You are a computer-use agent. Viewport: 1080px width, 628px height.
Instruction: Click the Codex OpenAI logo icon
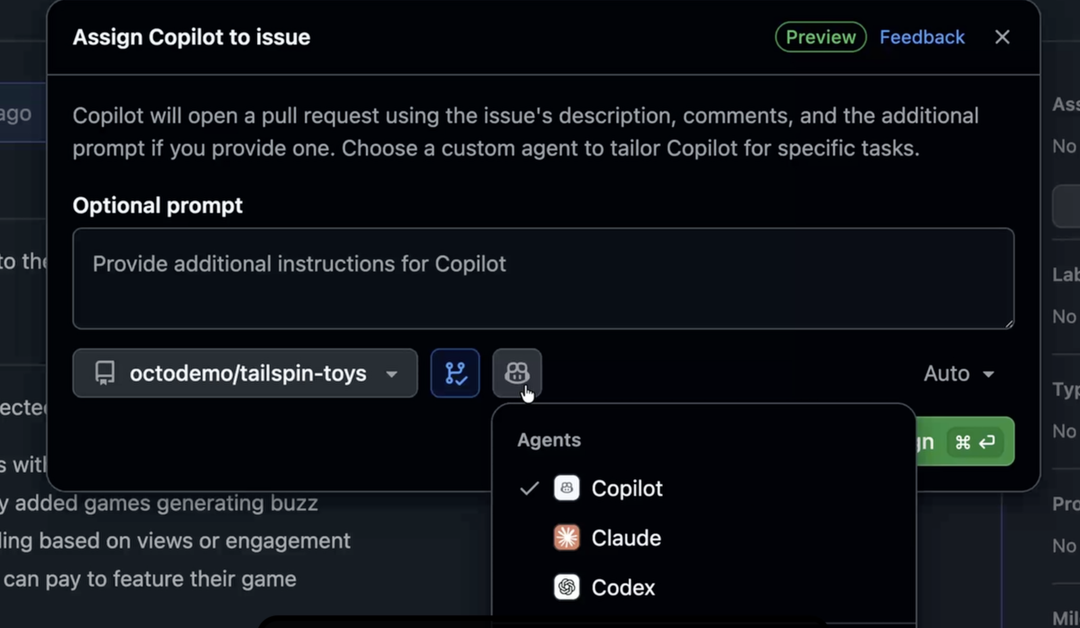[x=566, y=587]
